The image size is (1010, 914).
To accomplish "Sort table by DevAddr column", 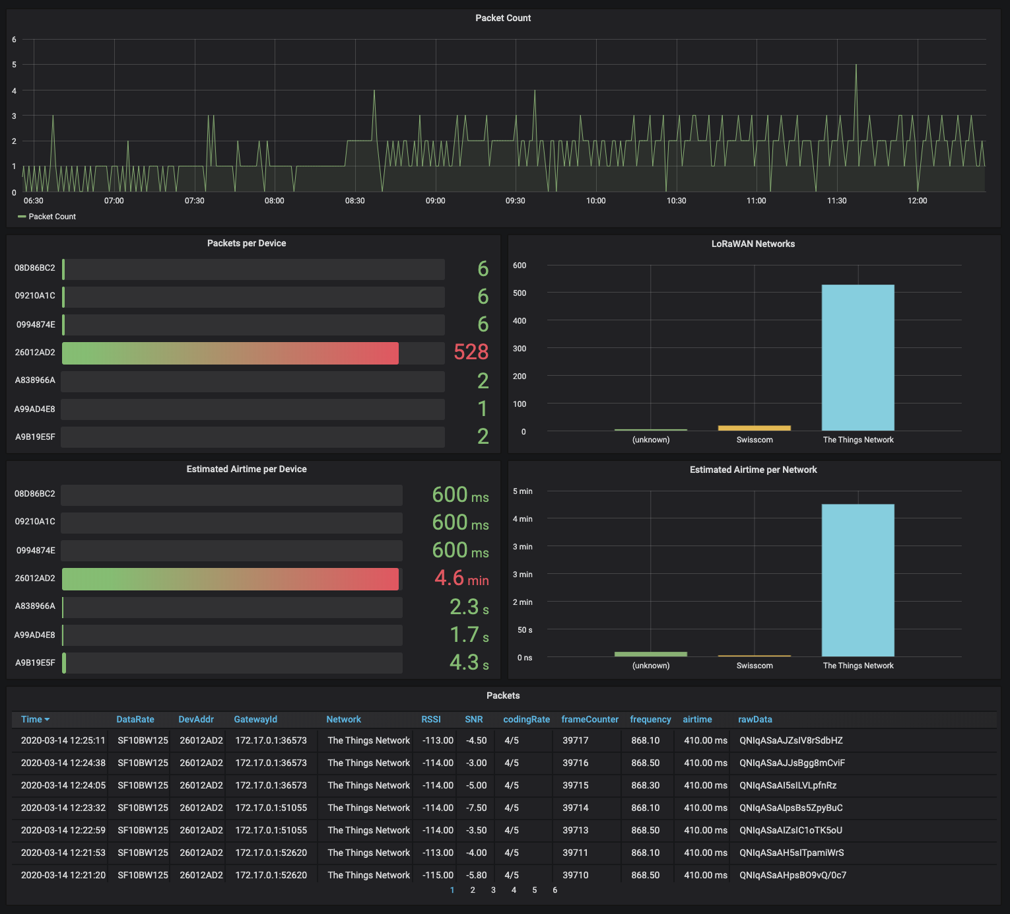I will click(196, 719).
